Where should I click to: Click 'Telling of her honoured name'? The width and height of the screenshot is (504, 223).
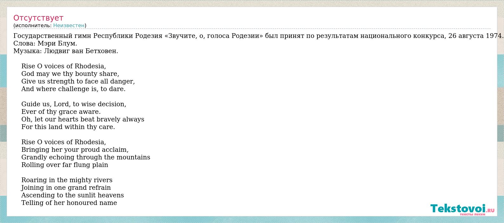[x=69, y=203]
